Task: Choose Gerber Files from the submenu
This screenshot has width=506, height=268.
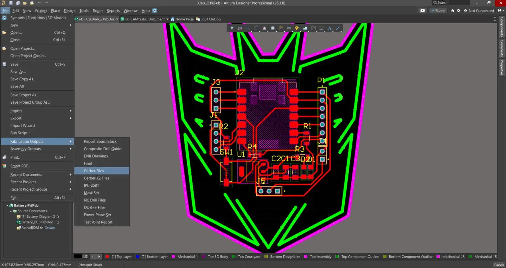Action: coord(94,171)
